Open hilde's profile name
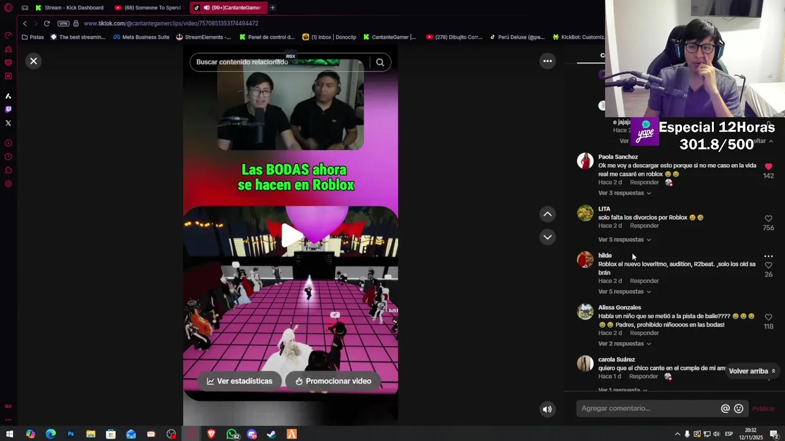Viewport: 785px width, 441px height. [x=605, y=255]
